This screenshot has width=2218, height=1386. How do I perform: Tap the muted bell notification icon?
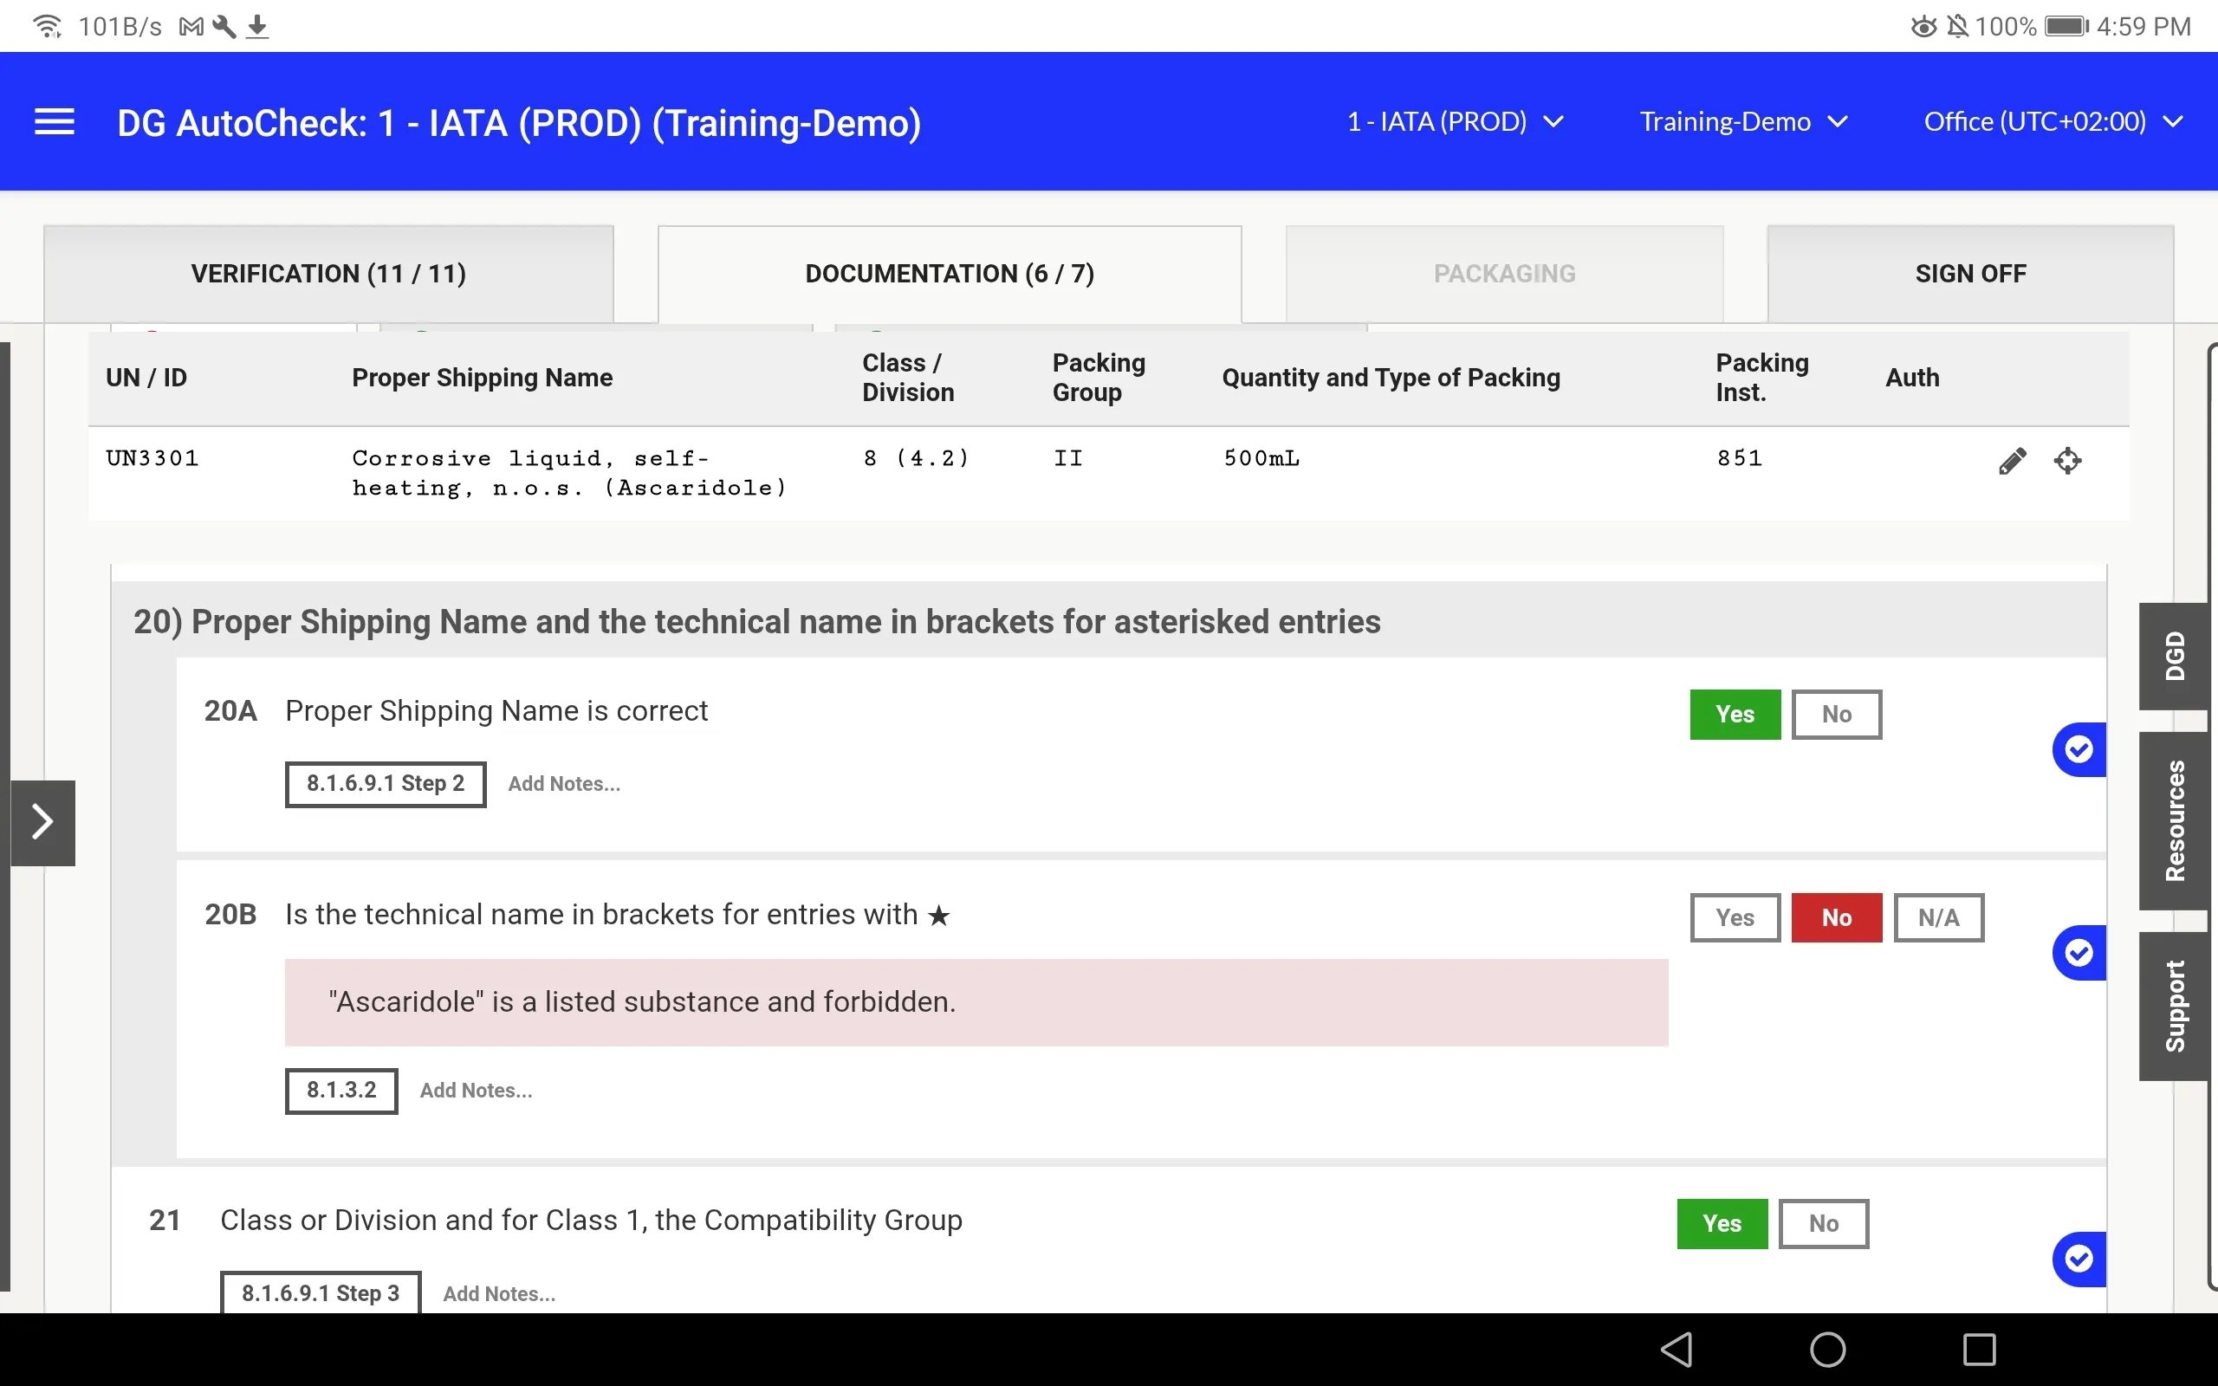1957,27
